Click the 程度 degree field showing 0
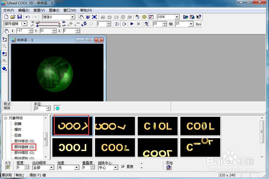269x179 pixels. tap(20, 167)
